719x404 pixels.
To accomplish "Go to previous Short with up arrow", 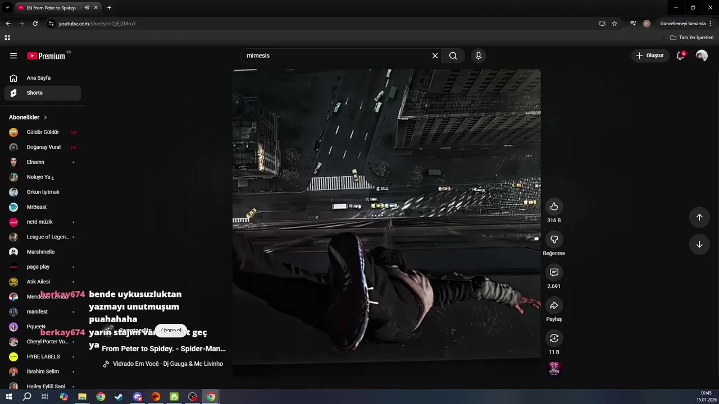I will coord(699,217).
